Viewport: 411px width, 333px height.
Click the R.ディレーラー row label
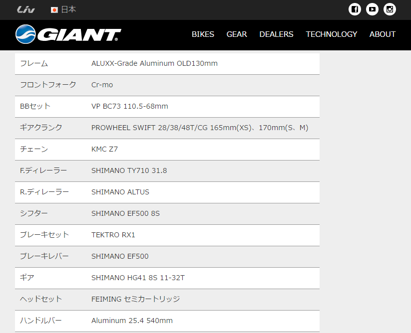point(44,192)
